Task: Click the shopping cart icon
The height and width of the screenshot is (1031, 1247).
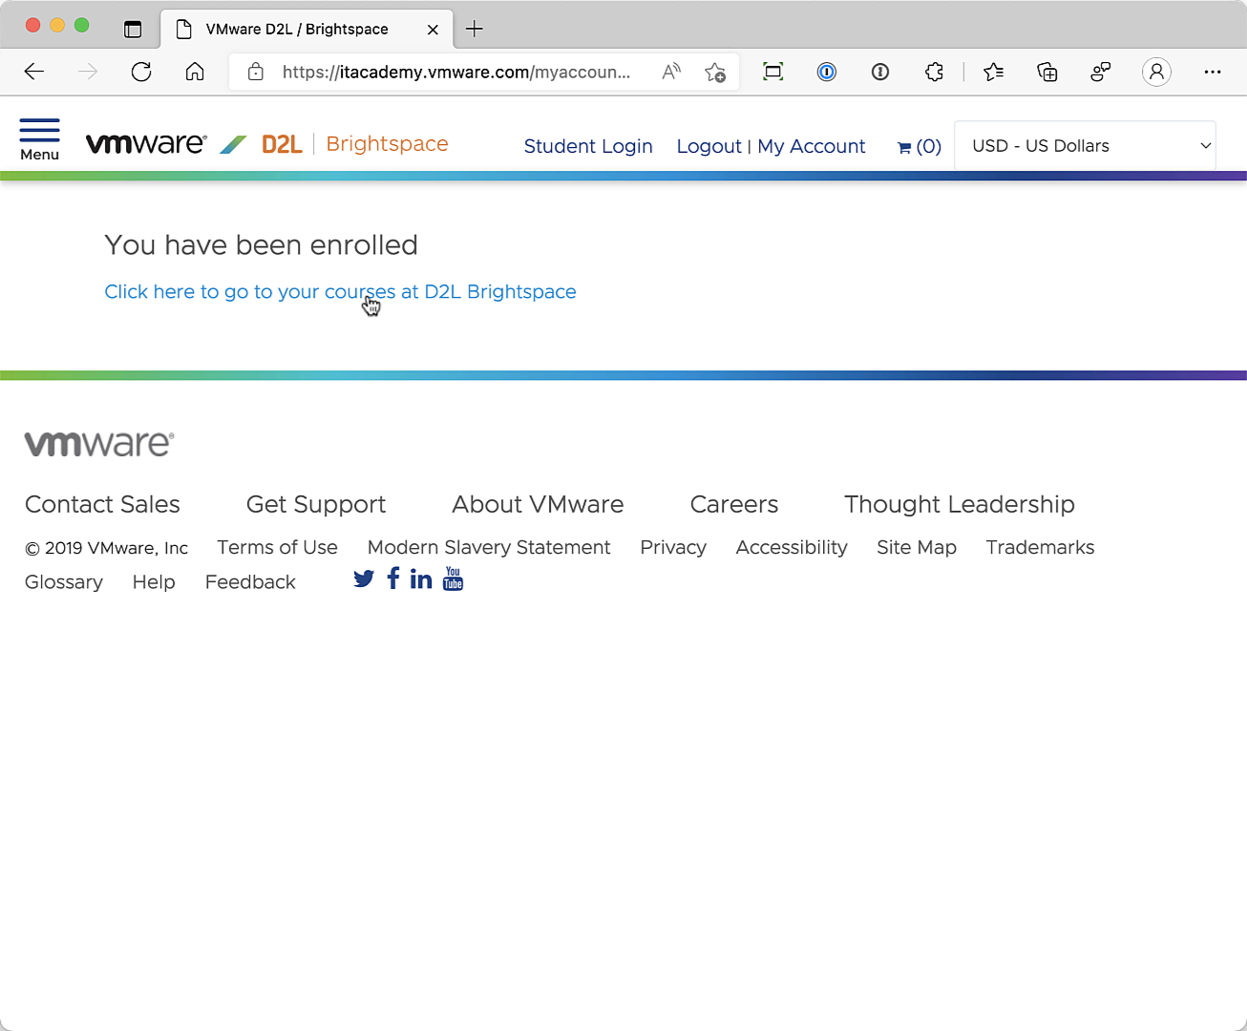Action: [x=904, y=147]
